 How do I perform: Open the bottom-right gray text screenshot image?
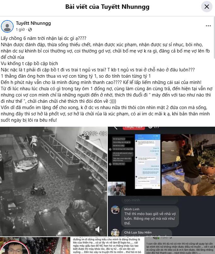(x=180, y=246)
